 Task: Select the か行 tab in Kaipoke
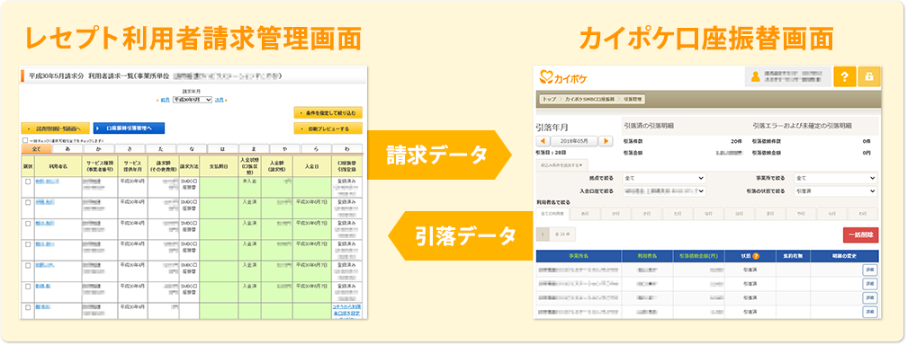(x=615, y=214)
